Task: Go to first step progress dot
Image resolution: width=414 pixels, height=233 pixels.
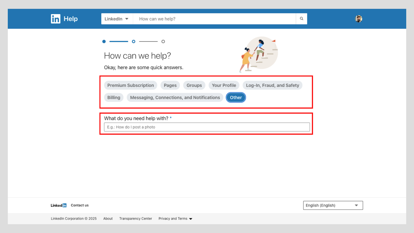Action: (x=104, y=41)
